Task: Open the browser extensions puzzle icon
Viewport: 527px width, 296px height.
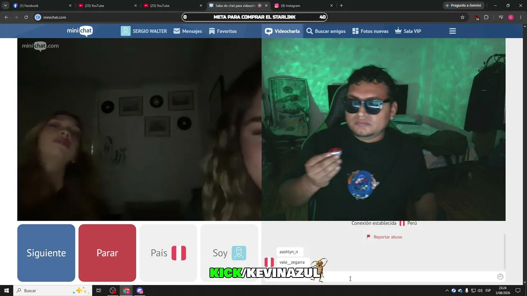Action: coord(486,17)
